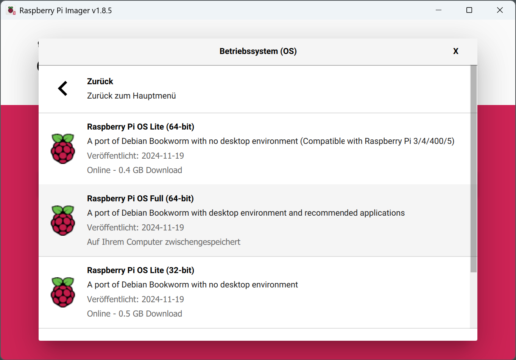Click the Online 0.4 GB Download label
This screenshot has width=516, height=360.
[134, 170]
